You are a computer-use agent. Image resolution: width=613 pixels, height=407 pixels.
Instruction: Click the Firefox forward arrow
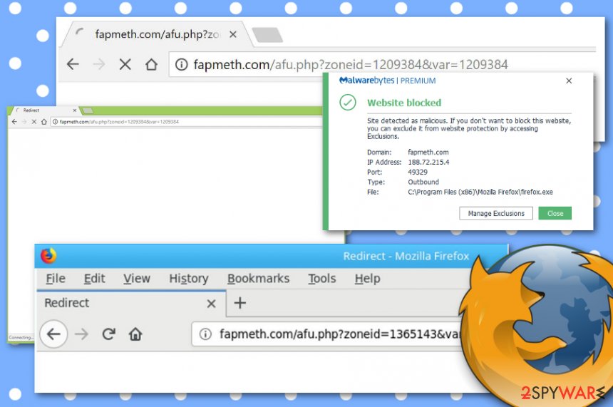tap(82, 334)
